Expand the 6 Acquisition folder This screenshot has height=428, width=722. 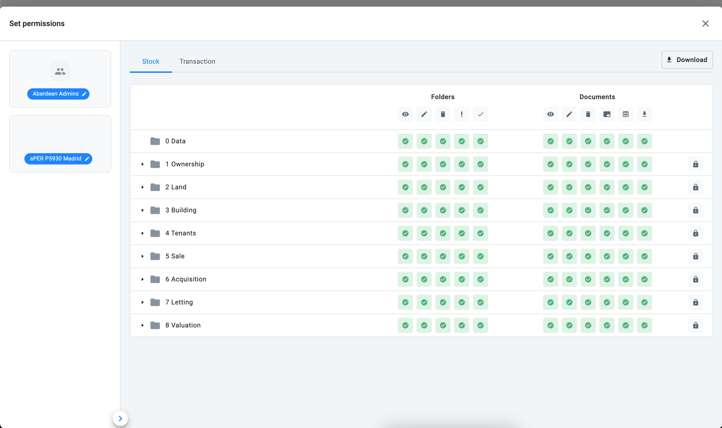142,279
